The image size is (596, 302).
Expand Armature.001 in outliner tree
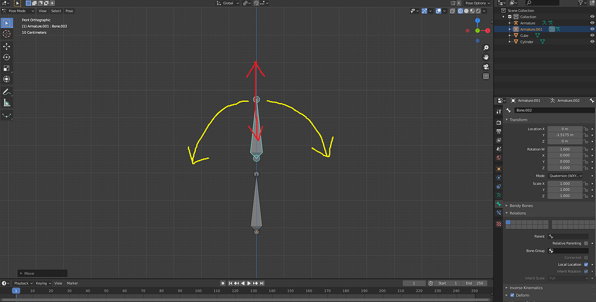click(510, 29)
